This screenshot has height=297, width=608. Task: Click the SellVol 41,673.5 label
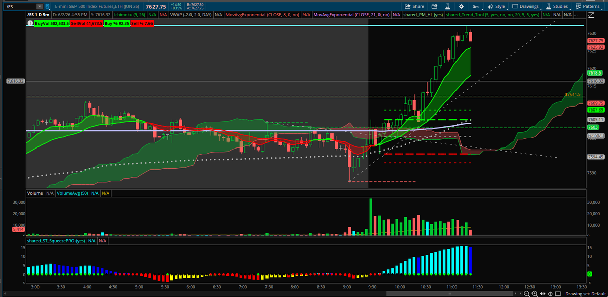click(87, 24)
